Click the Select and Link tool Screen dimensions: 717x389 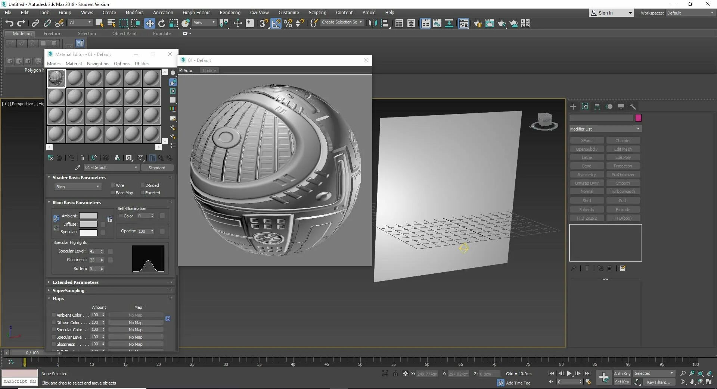click(35, 23)
